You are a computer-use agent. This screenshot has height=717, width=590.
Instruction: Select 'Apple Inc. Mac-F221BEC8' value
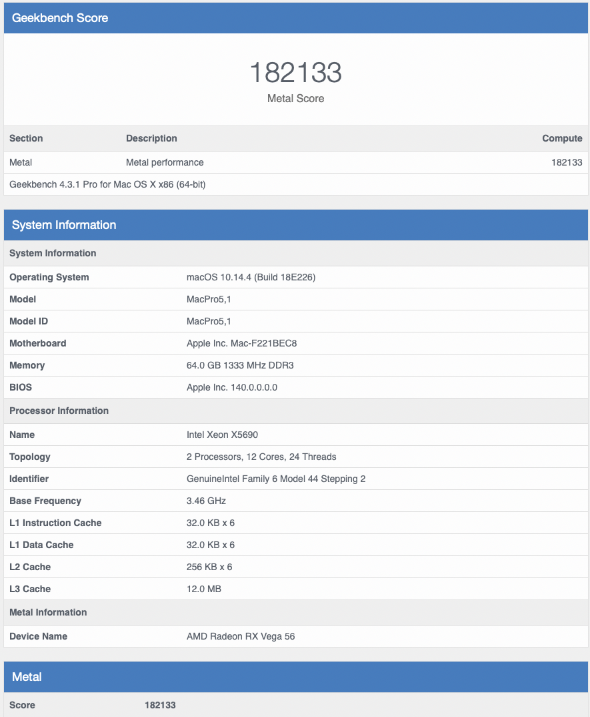(x=241, y=343)
